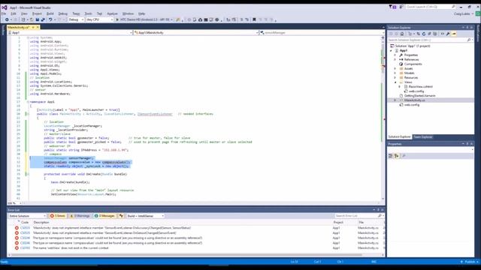Click the Show All Files icon in Solution Explorer

pyautogui.click(x=435, y=34)
